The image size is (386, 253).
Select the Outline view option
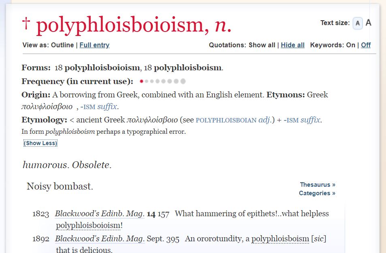coord(62,45)
